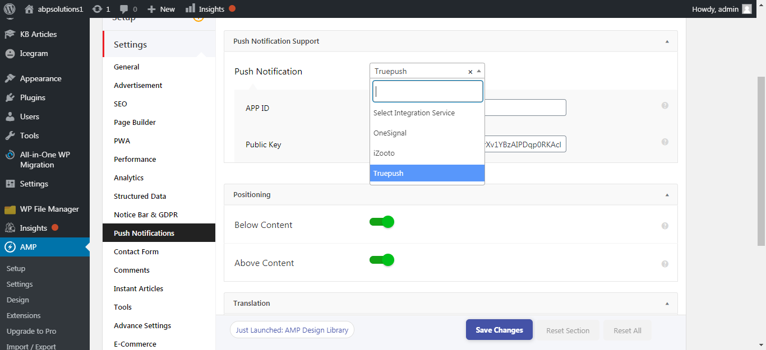Click the Save Changes button
Viewport: 766px width, 350px height.
pos(499,330)
